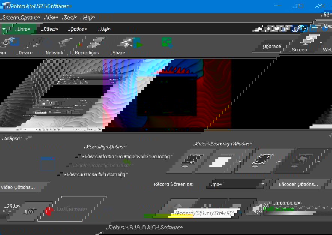This screenshot has width=332, height=235.
Task: Click the thumbs-up like icon
Action: [258, 29]
